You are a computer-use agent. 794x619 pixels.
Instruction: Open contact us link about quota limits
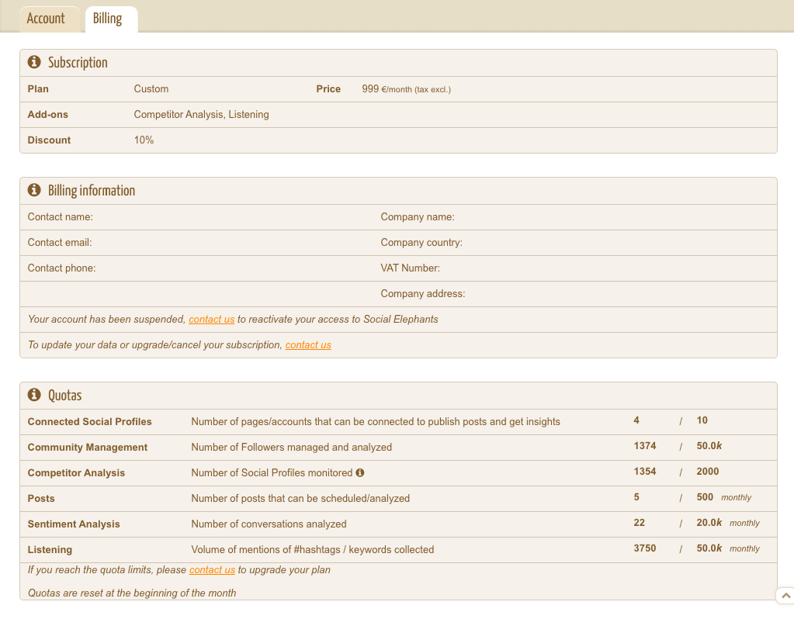[212, 570]
